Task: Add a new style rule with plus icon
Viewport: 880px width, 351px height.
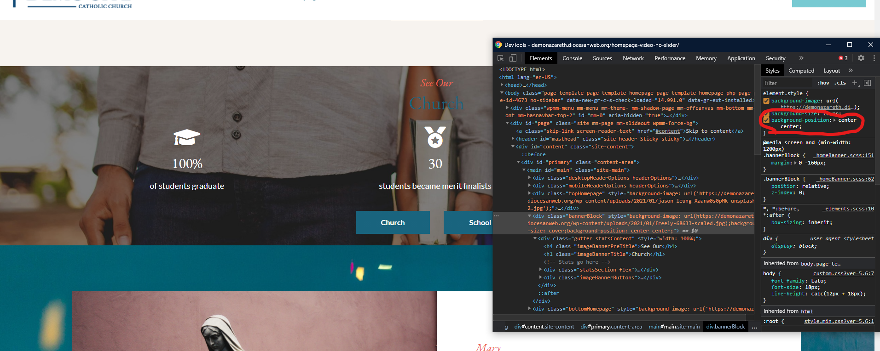Action: [x=855, y=83]
